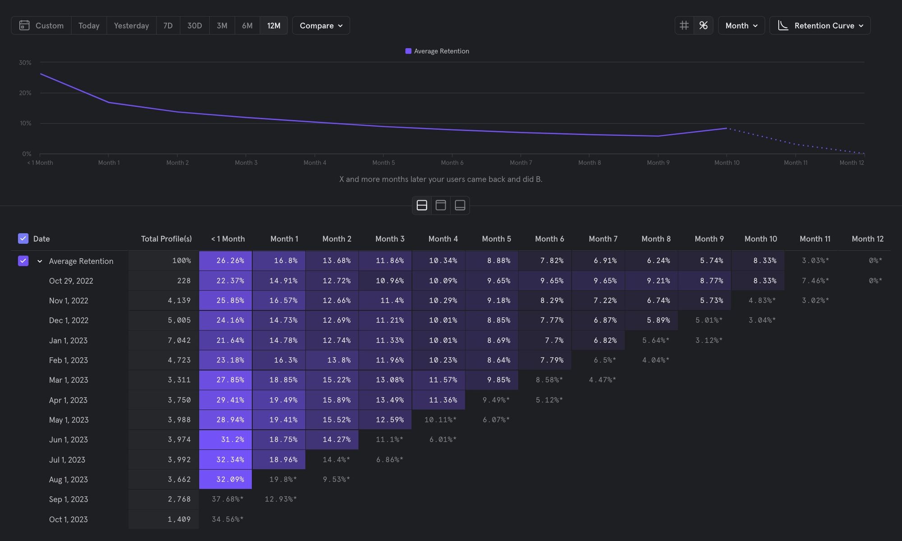Image resolution: width=902 pixels, height=541 pixels.
Task: Disable the 12M time range selection
Action: (273, 25)
